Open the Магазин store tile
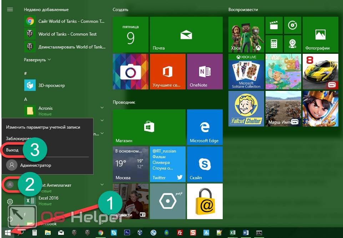The image size is (343, 238). tap(149, 127)
